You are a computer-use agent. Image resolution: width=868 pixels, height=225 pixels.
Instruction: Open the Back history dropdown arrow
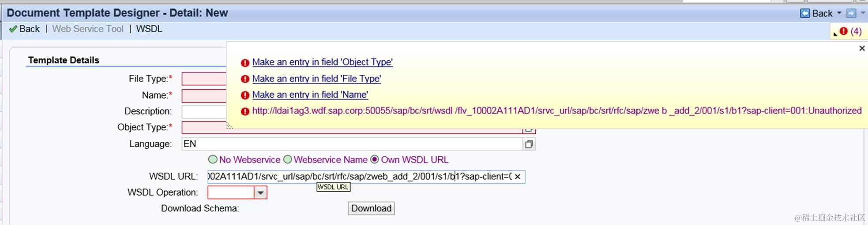tap(839, 13)
